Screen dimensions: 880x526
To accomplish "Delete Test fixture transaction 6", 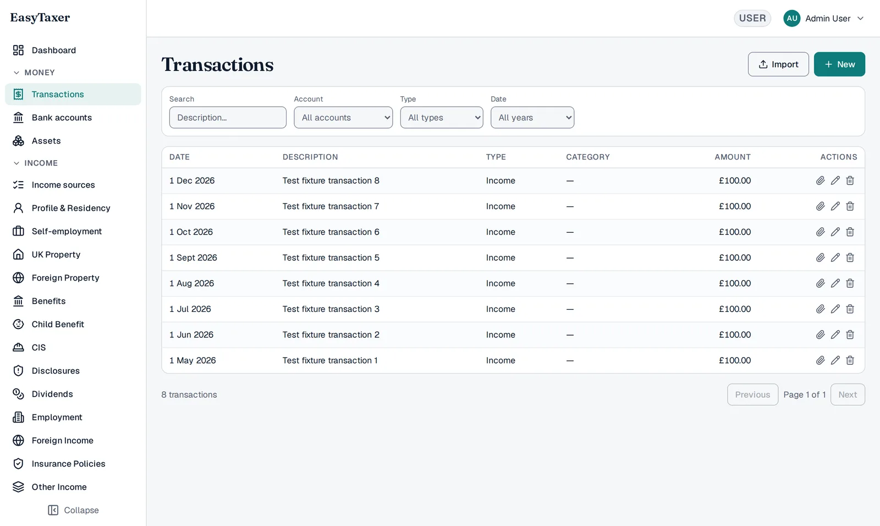I will 850,232.
